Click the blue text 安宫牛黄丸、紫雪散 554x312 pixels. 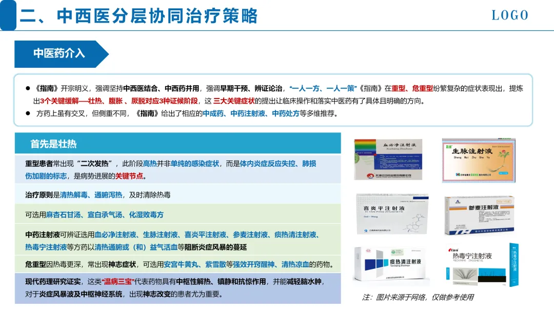click(195, 264)
